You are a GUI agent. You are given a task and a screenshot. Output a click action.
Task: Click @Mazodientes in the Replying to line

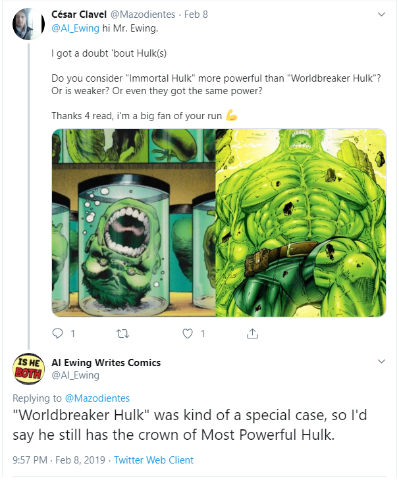(x=96, y=398)
